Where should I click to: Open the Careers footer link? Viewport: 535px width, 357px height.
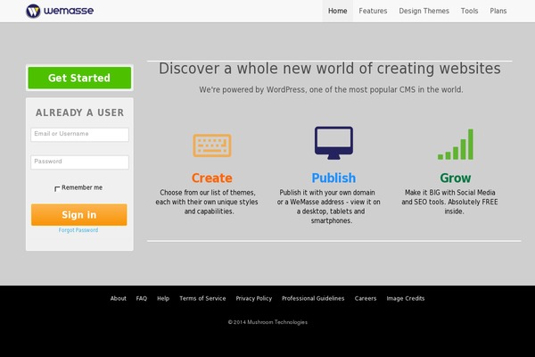coord(366,298)
